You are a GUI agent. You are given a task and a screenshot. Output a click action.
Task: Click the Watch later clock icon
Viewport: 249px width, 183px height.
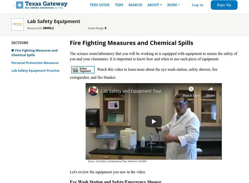point(191,89)
